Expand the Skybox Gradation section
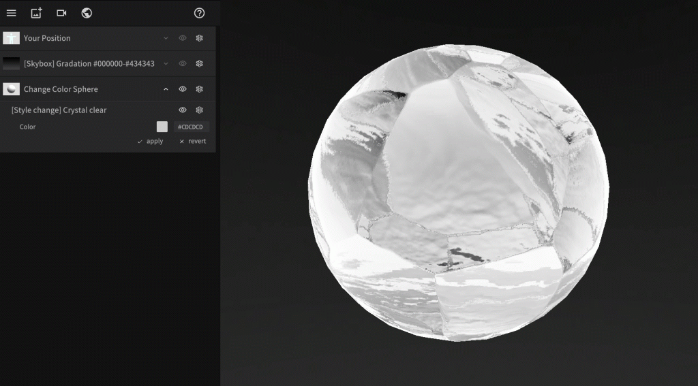The width and height of the screenshot is (698, 386). pyautogui.click(x=166, y=63)
